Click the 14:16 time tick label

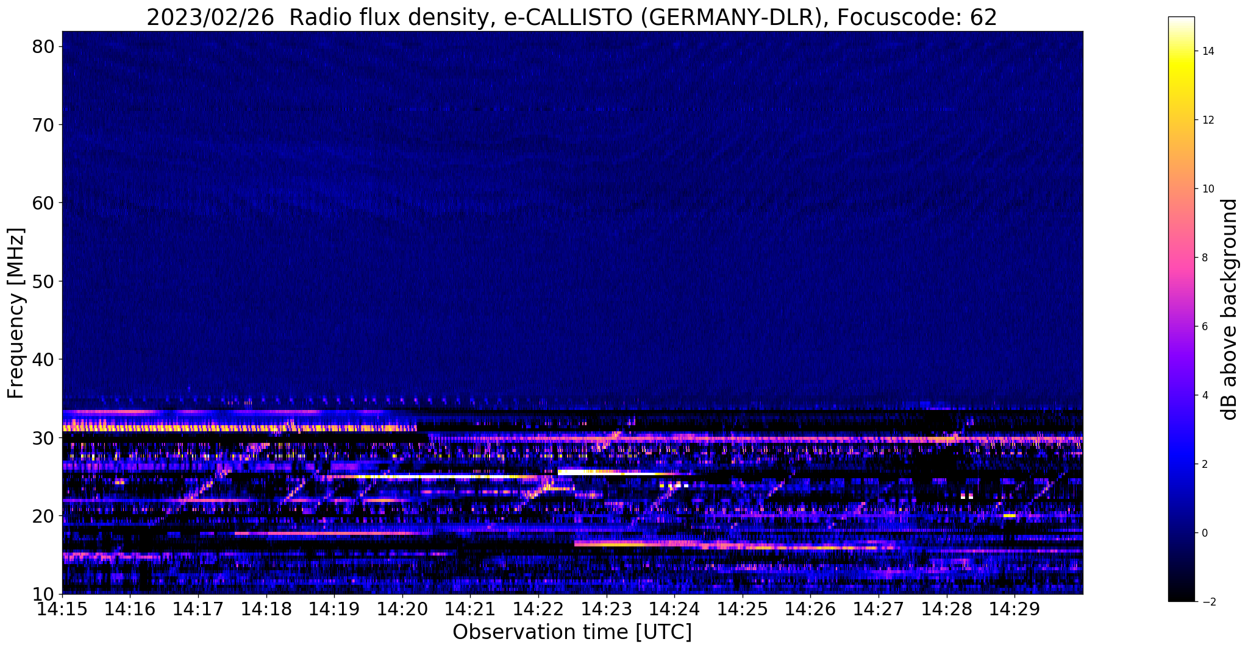(130, 609)
